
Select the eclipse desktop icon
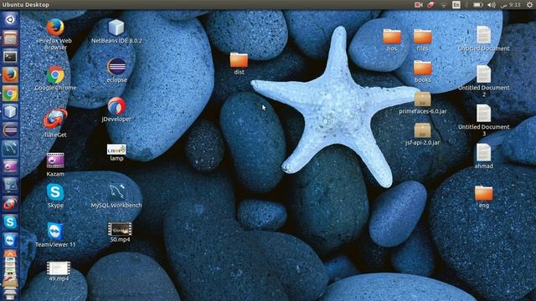point(116,67)
